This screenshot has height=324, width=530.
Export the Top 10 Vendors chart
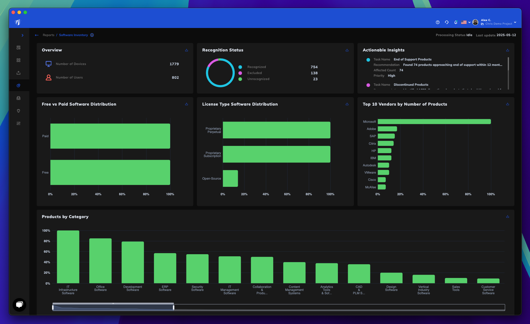(x=507, y=104)
